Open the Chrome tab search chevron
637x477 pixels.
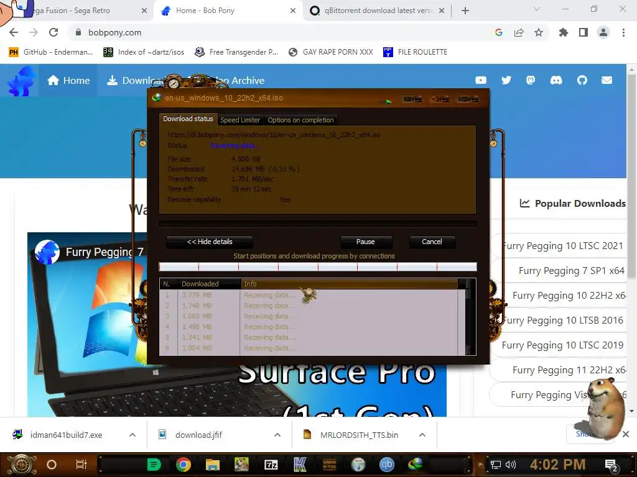pos(537,9)
